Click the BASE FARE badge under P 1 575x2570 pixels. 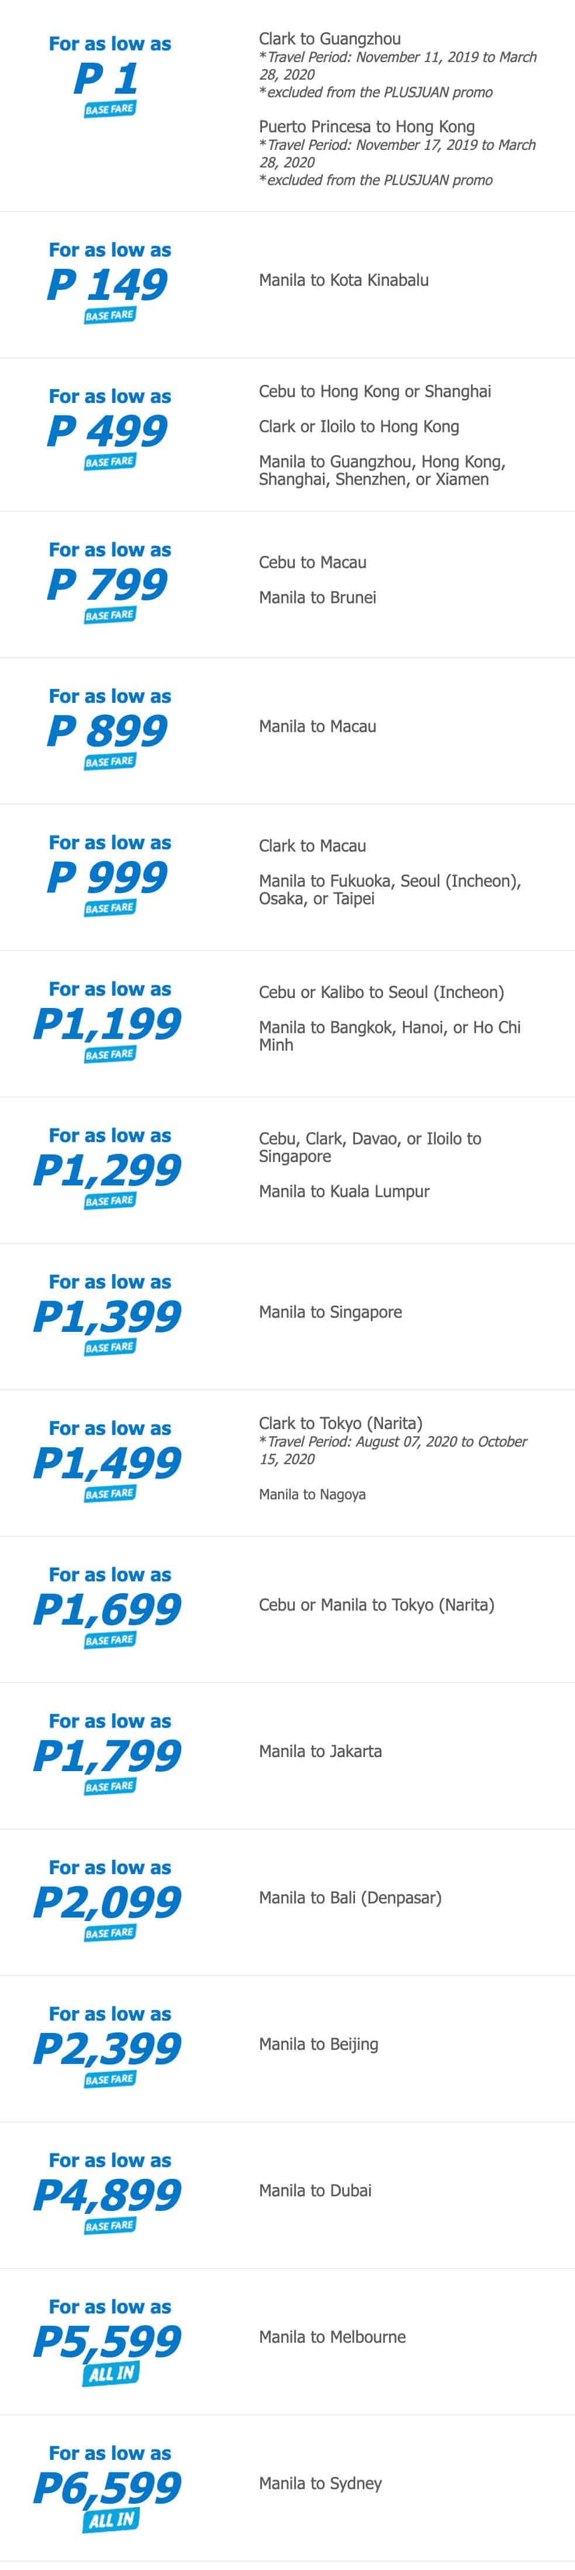(109, 109)
